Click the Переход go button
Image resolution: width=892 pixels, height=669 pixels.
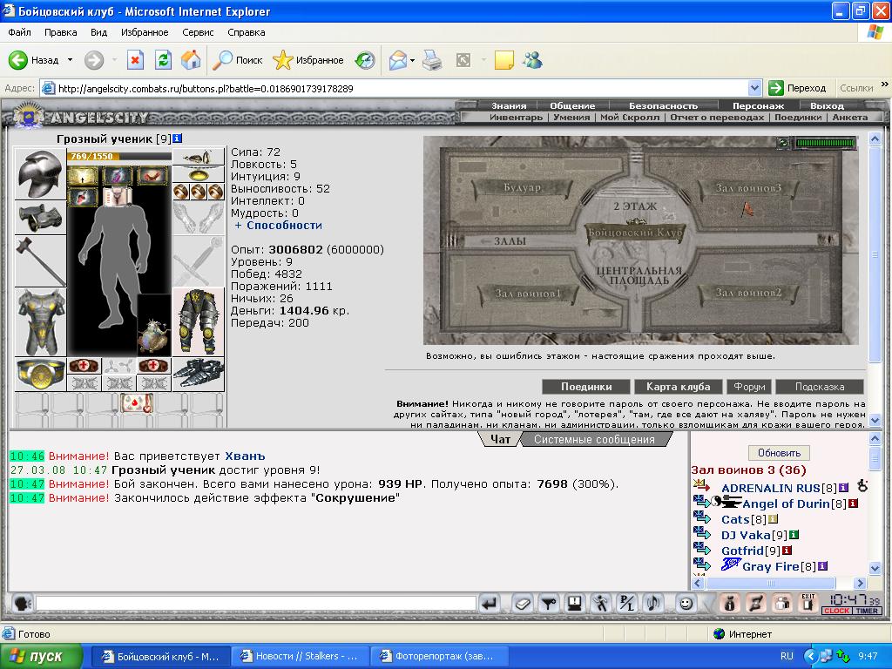pos(799,88)
